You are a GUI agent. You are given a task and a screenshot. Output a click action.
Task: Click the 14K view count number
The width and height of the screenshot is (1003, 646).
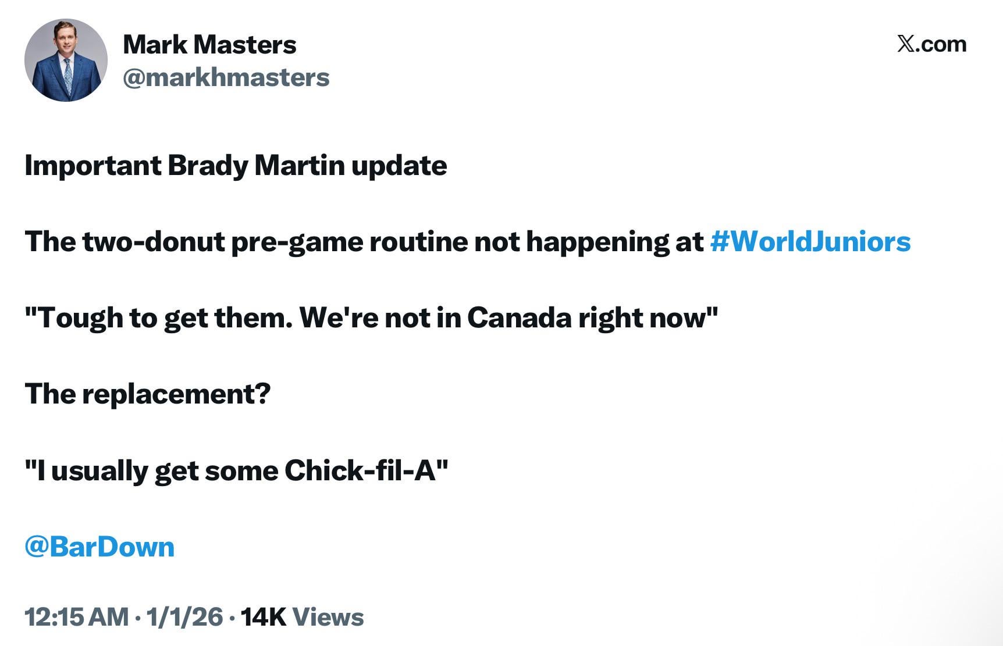pyautogui.click(x=263, y=617)
